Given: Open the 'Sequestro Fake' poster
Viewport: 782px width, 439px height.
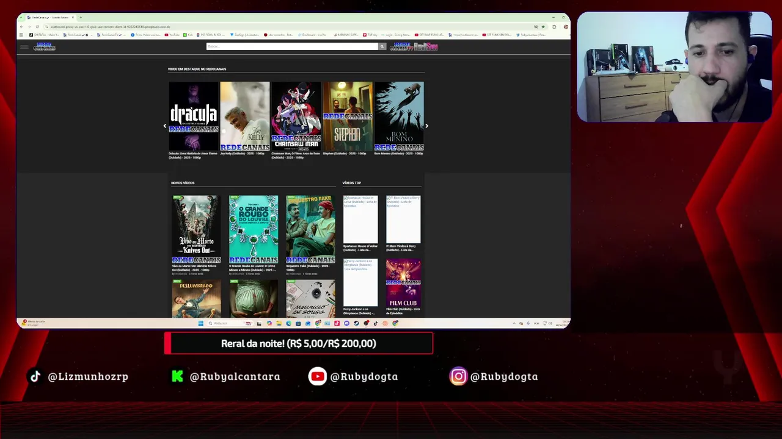Looking at the screenshot, I should pyautogui.click(x=310, y=229).
